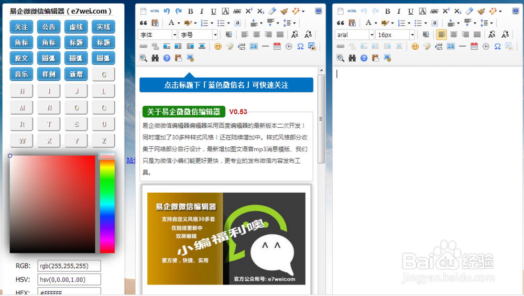Screen dimensions: 524x296
Task: Open the help icon in the middle editor
Action: point(167,58)
